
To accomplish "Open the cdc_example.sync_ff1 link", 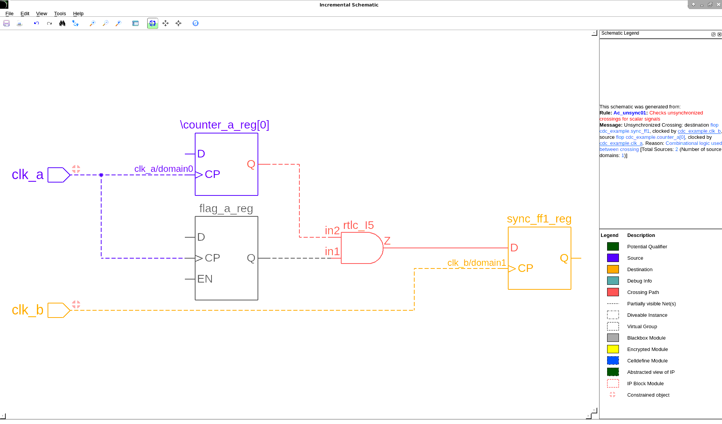I will click(x=625, y=131).
